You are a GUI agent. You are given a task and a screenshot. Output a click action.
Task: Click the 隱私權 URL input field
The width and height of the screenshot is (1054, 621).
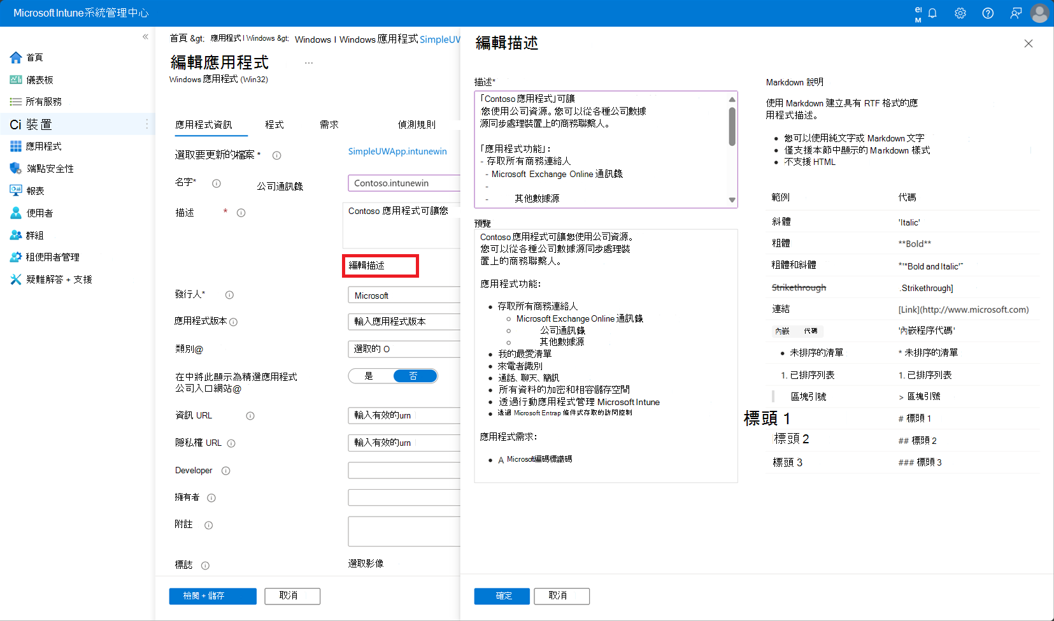pyautogui.click(x=404, y=443)
